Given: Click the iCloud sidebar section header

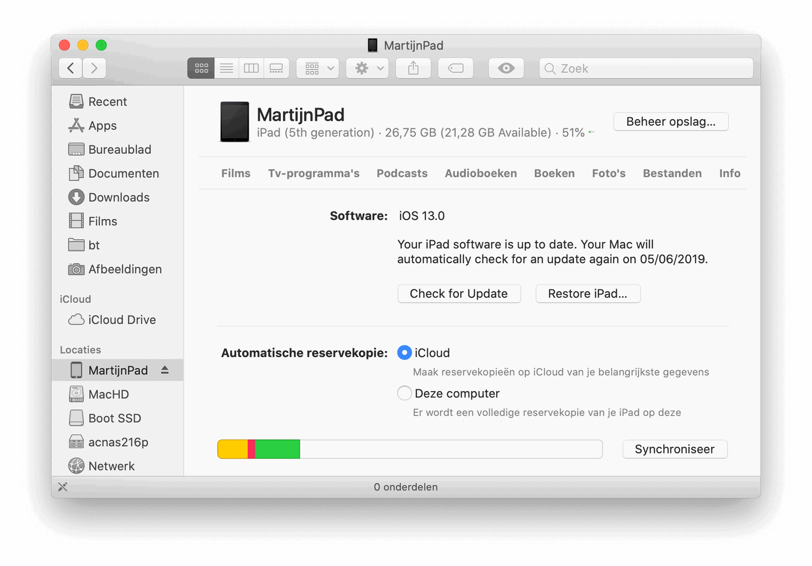Looking at the screenshot, I should [x=75, y=299].
